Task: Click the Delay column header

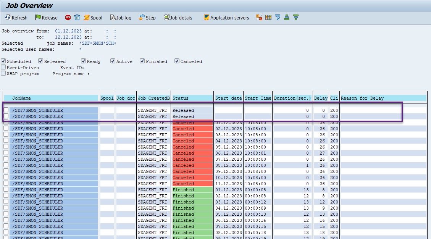Action: tap(321, 98)
